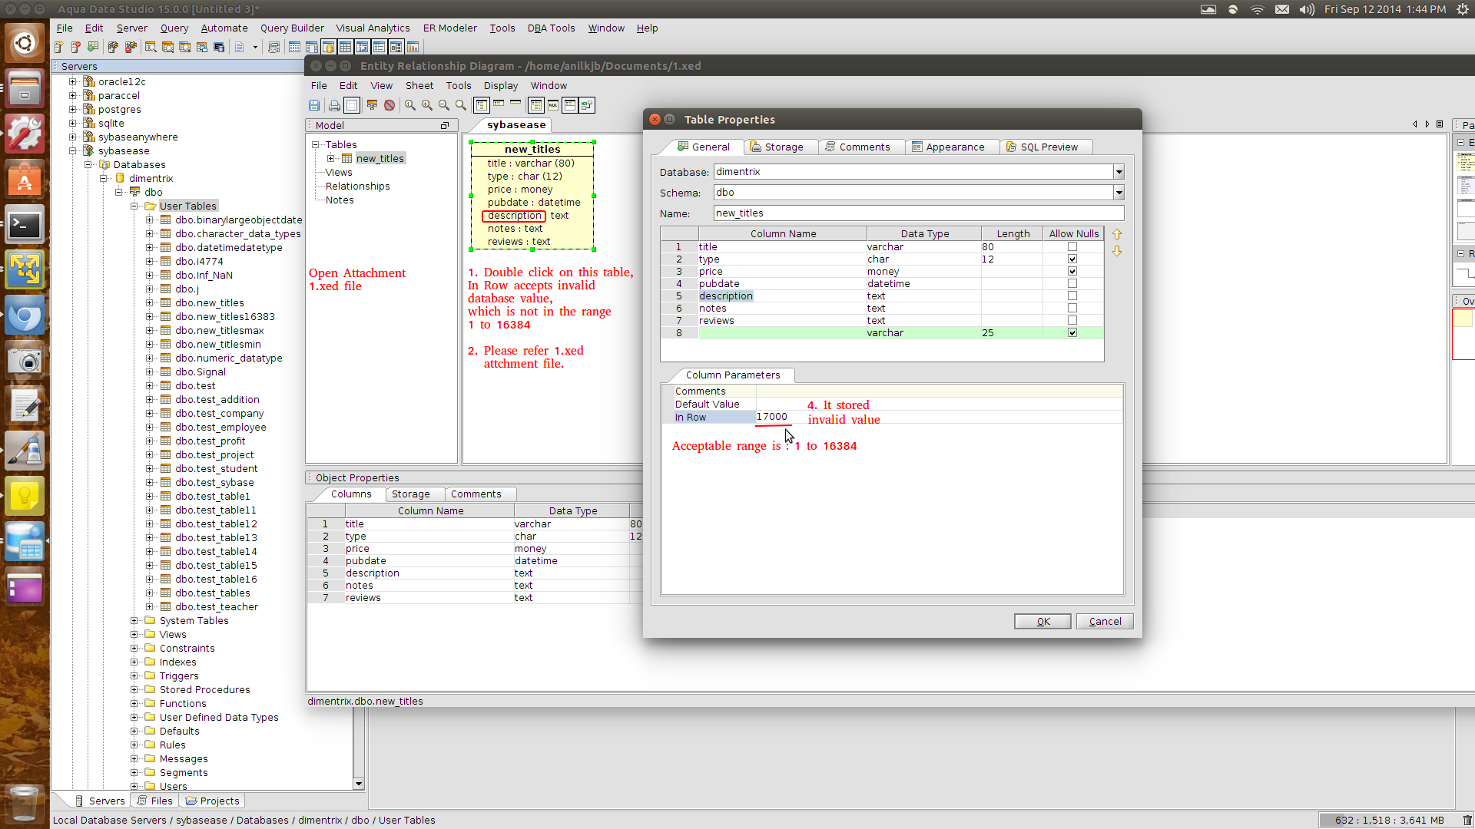Click the Save icon in ER Diagram toolbar

click(314, 105)
